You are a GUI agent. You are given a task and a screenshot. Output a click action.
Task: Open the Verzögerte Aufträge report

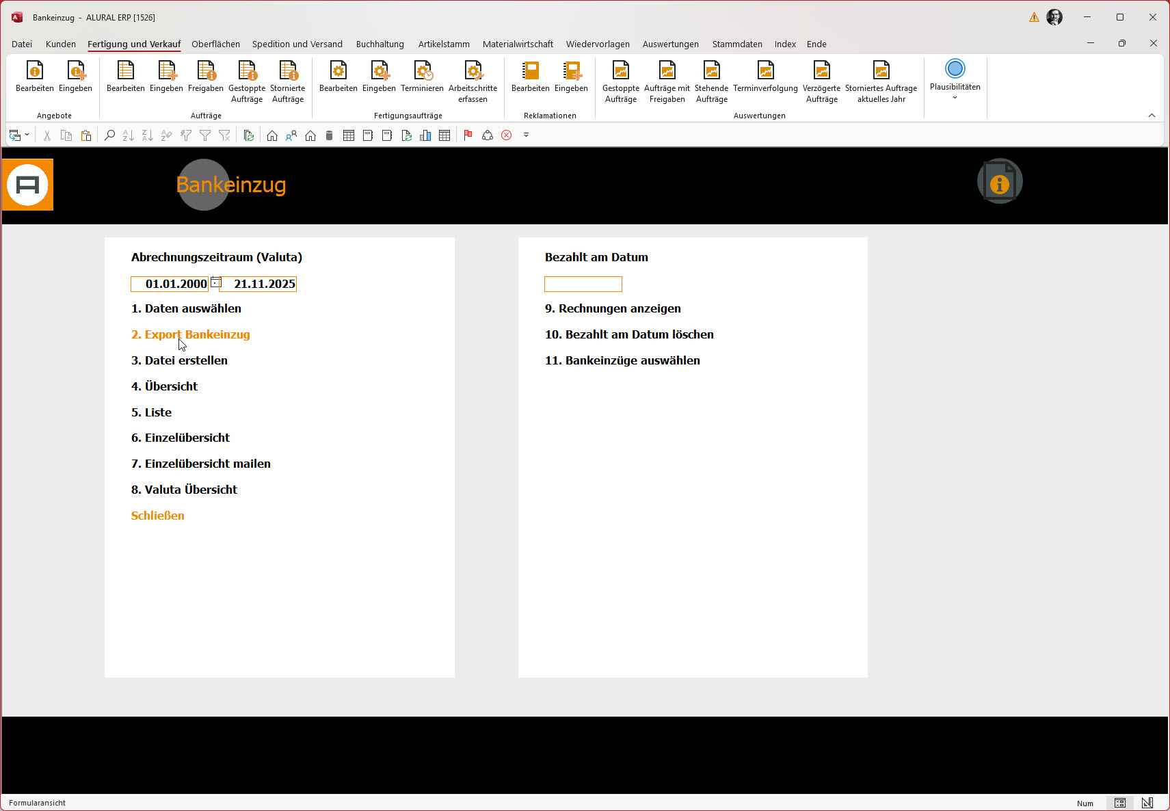click(821, 81)
